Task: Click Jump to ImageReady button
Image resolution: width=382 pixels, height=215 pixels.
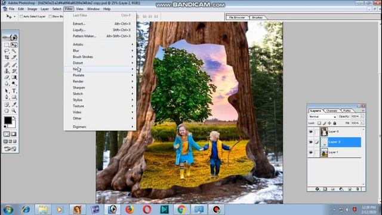Action: coord(10,149)
